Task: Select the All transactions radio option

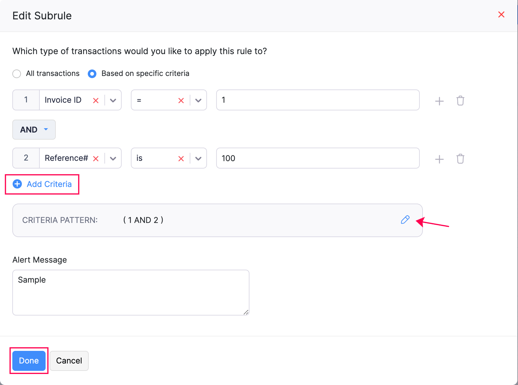Action: (17, 74)
